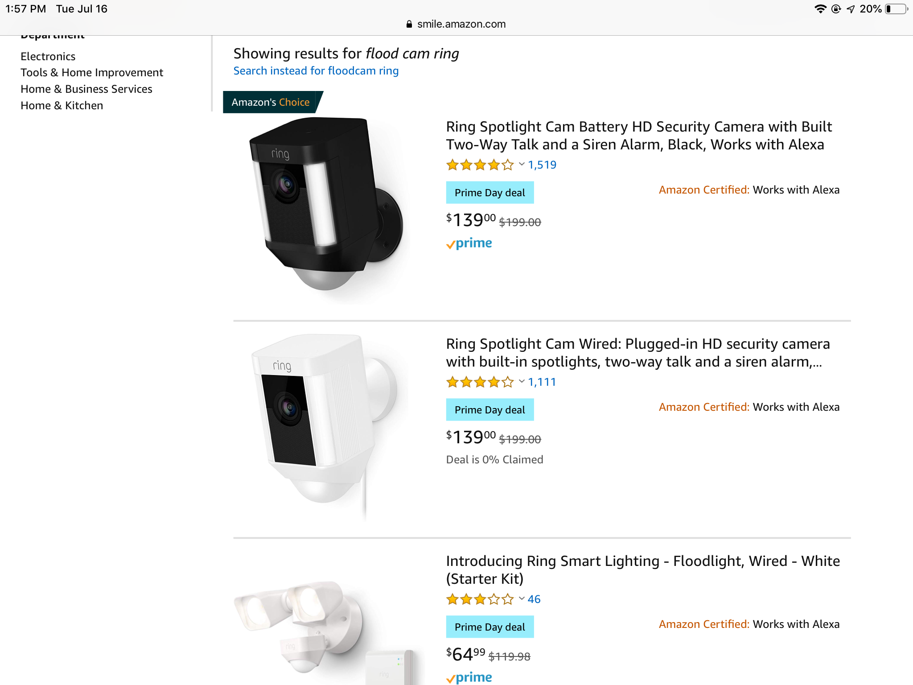Click the star rating of the Spotlight Cam Battery
913x685 pixels.
click(x=480, y=165)
